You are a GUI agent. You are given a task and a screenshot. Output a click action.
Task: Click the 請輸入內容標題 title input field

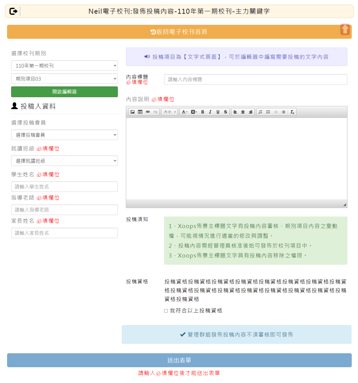[x=255, y=80]
